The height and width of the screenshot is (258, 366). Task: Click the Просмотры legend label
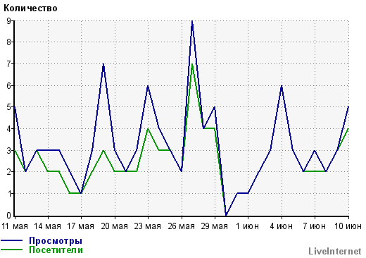56,241
